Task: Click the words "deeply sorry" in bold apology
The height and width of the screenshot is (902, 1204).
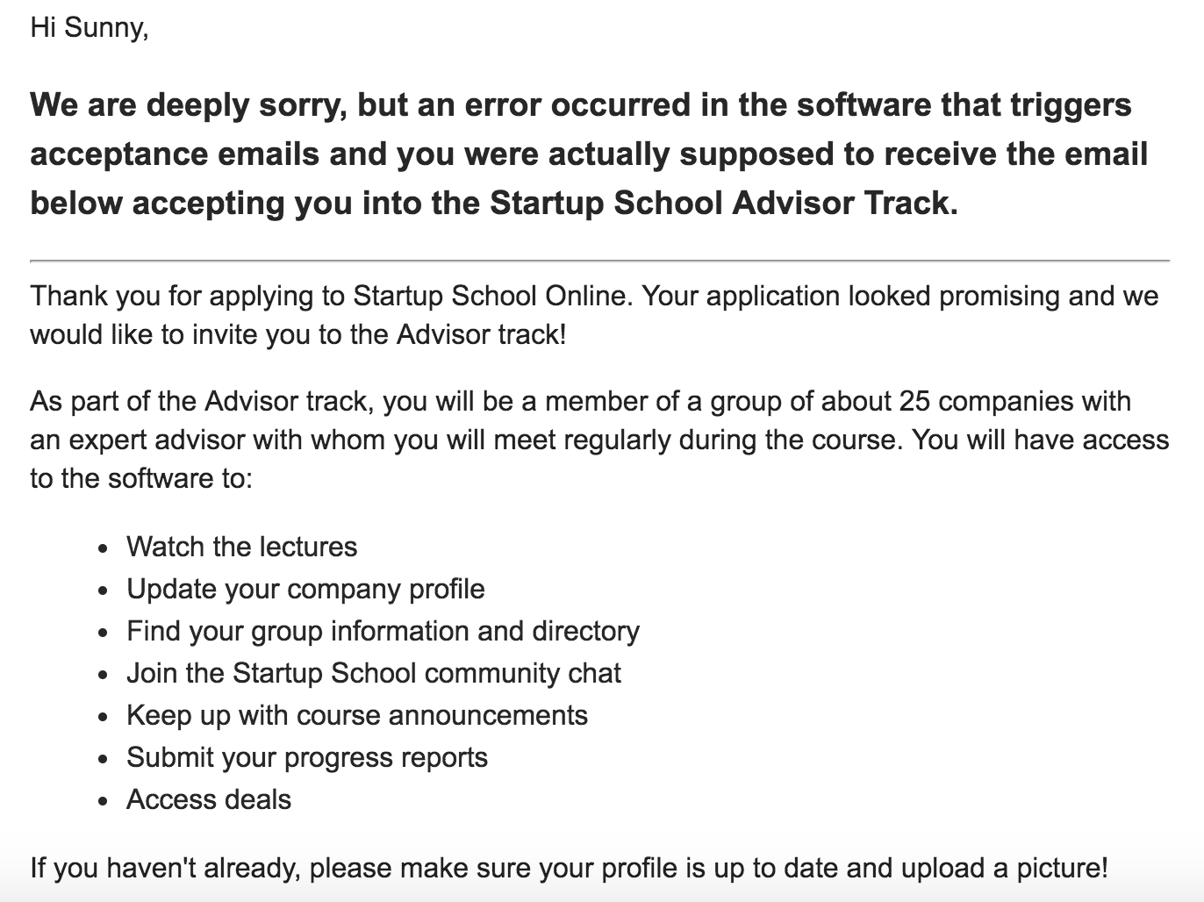Action: tap(235, 105)
